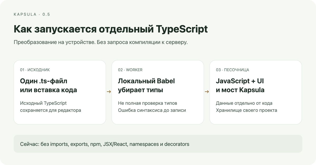
Task: Click the footer note starting with 'Сейчас: без imports'
Action: coord(105,144)
